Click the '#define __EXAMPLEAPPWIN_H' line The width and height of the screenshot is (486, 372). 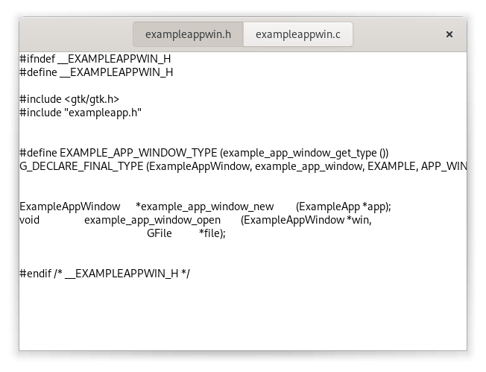(96, 72)
